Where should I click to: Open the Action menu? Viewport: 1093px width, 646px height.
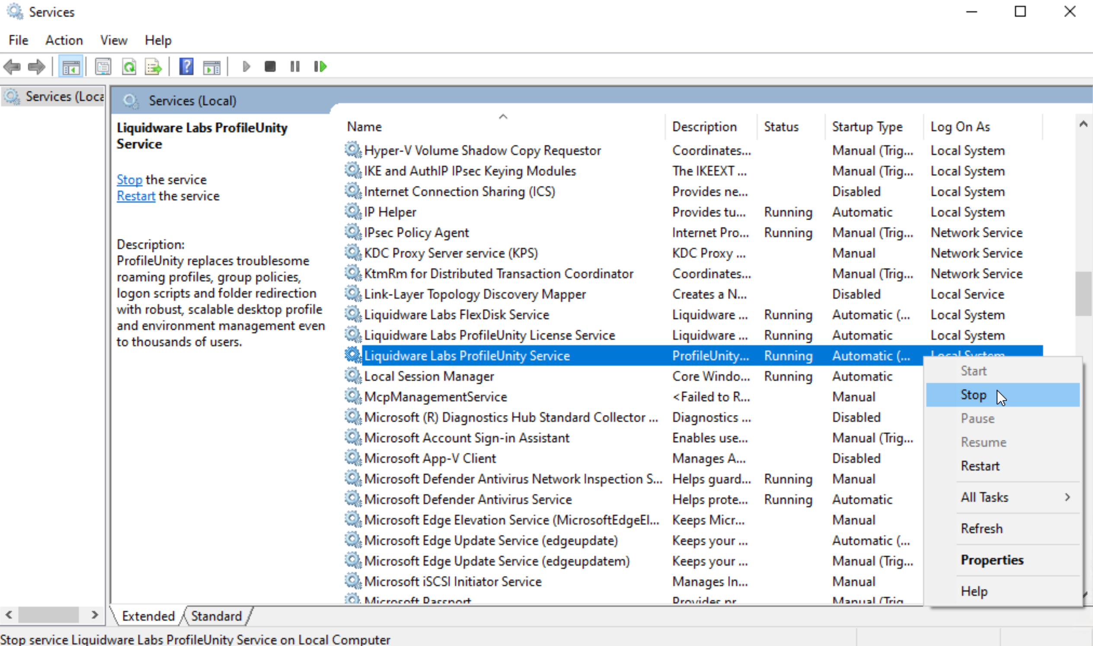click(x=64, y=40)
